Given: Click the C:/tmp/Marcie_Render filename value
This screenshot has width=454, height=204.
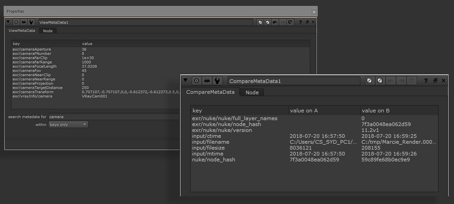Looking at the screenshot, I should 399,142.
